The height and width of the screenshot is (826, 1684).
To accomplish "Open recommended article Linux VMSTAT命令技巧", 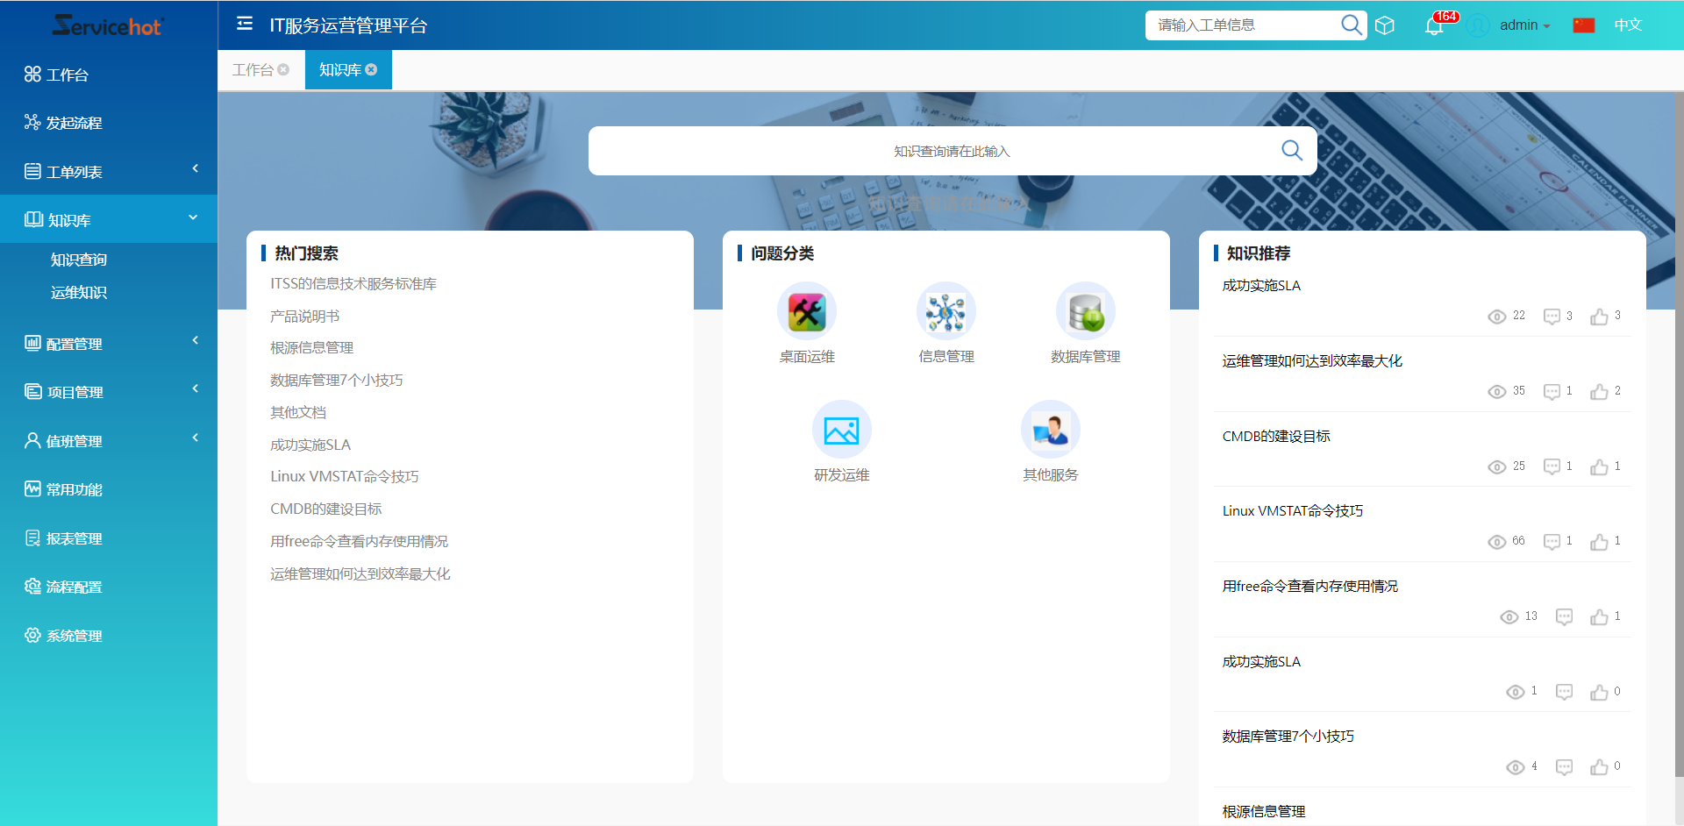I will pos(1292,511).
